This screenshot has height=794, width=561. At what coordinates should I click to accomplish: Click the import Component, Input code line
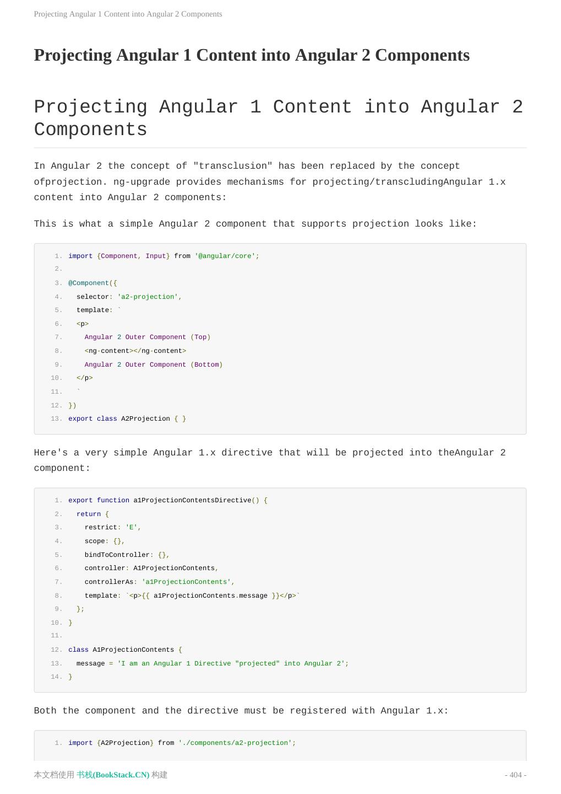pyautogui.click(x=164, y=256)
